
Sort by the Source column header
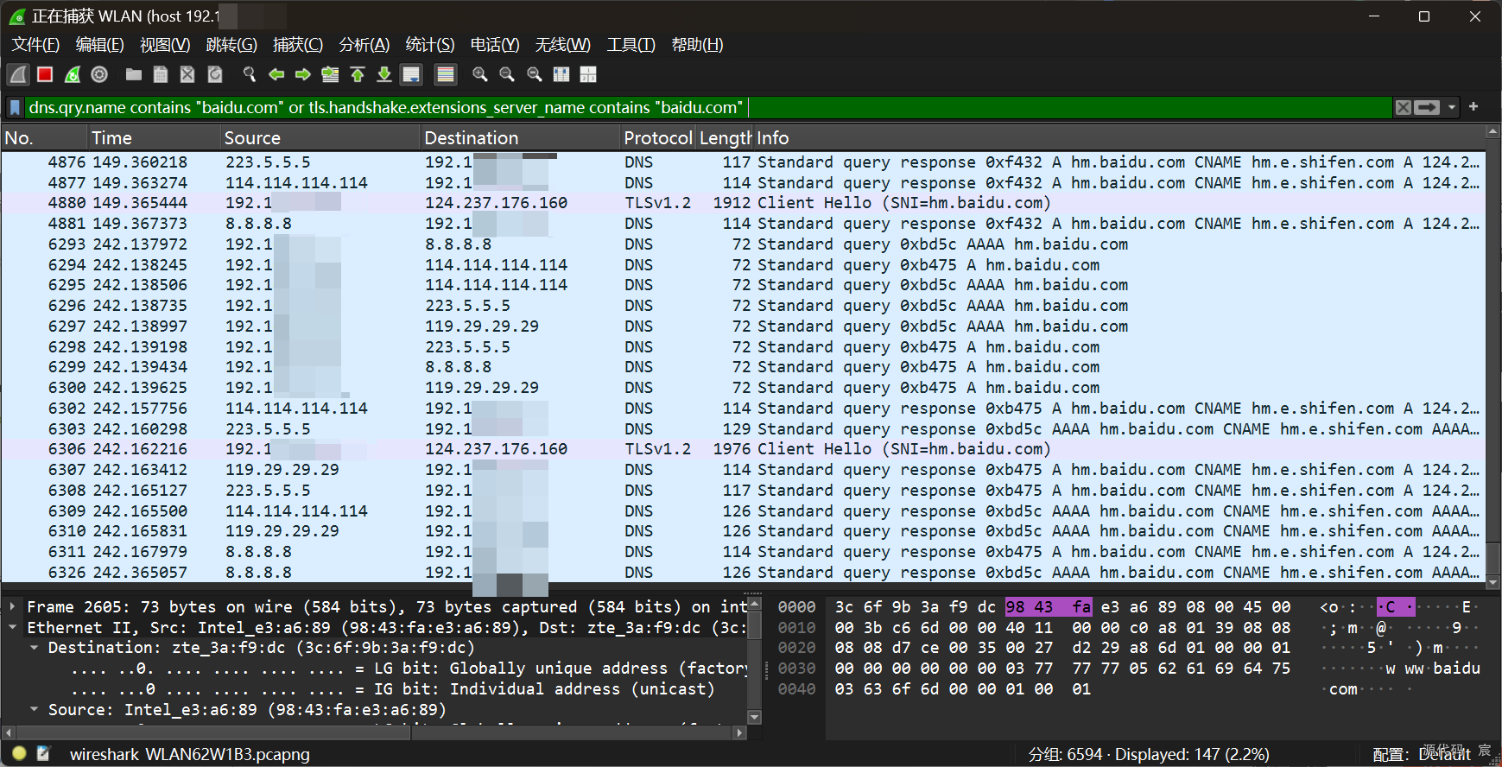[x=320, y=138]
